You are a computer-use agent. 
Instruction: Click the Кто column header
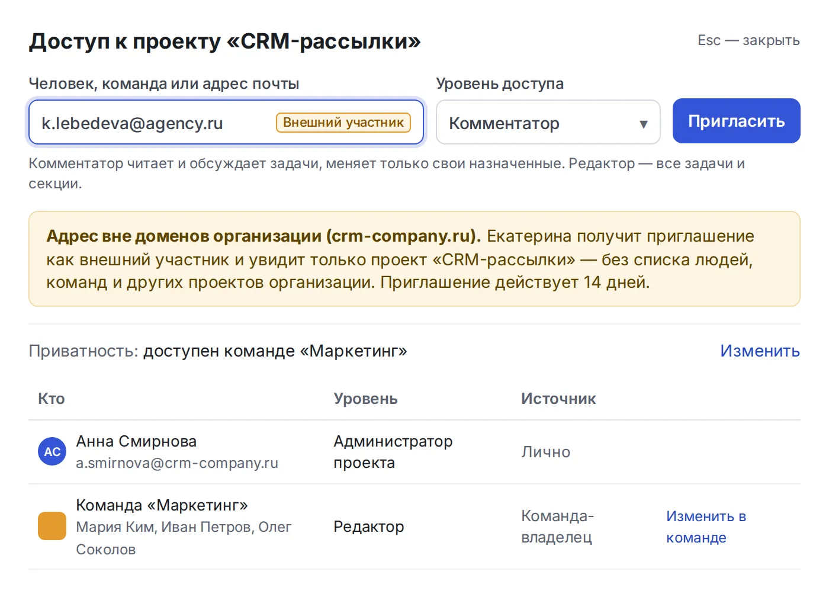click(x=51, y=399)
